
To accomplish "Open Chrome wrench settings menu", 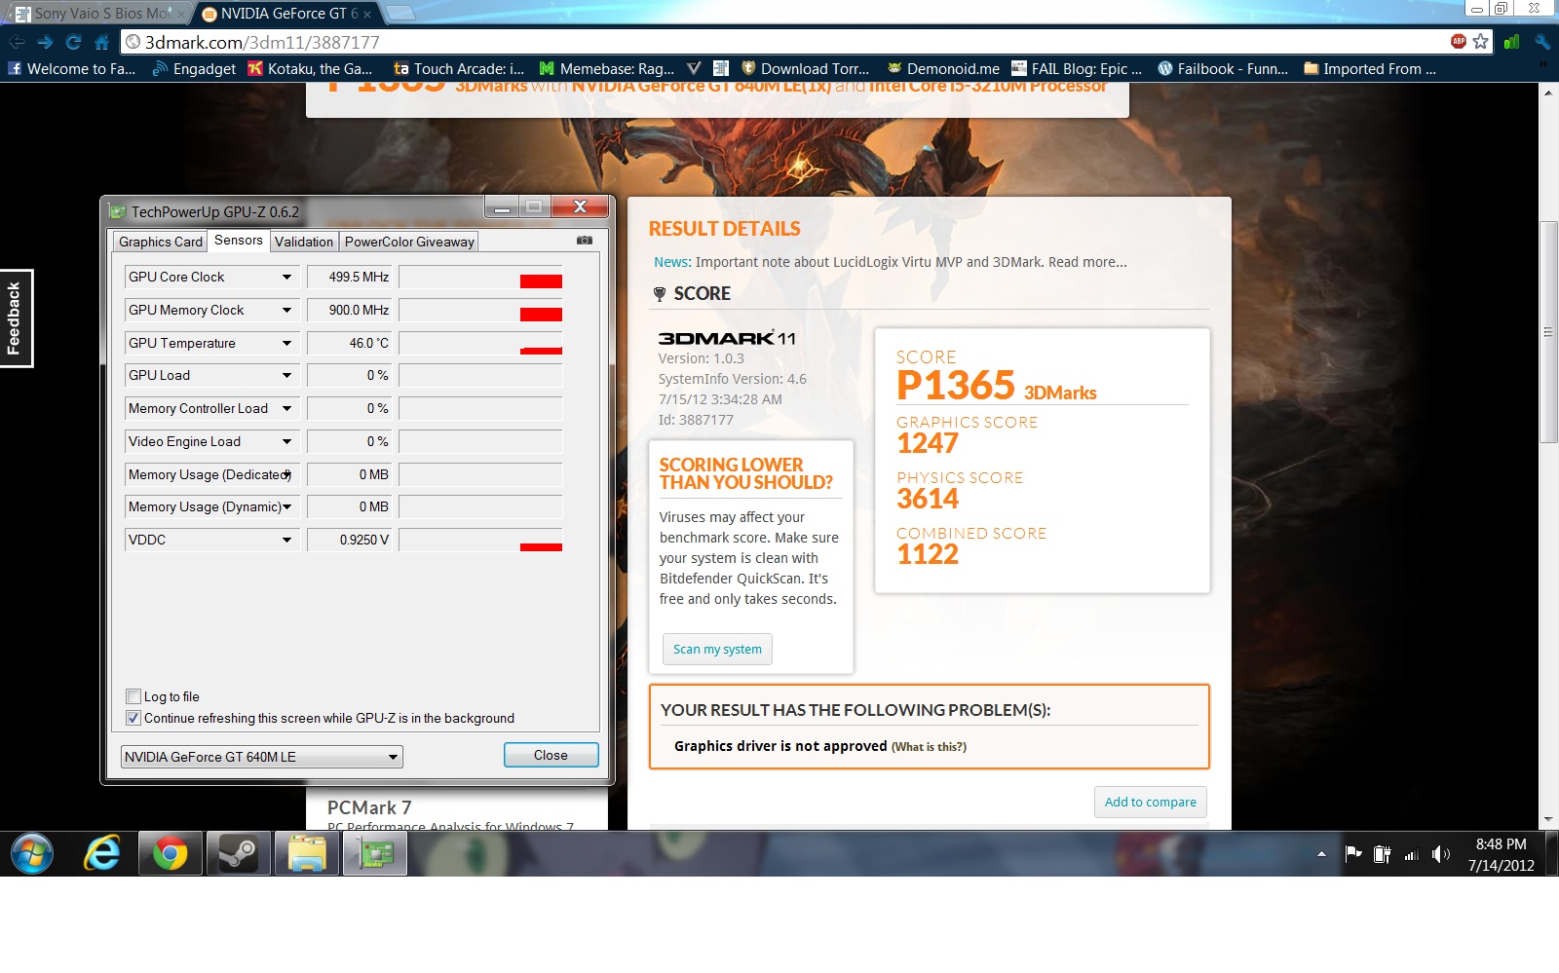I will (1541, 42).
